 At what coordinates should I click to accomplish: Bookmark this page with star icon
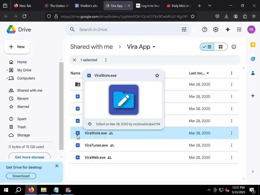coord(192,16)
